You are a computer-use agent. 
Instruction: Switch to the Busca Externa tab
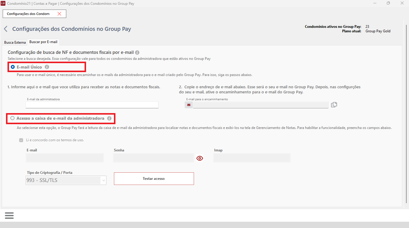(15, 42)
